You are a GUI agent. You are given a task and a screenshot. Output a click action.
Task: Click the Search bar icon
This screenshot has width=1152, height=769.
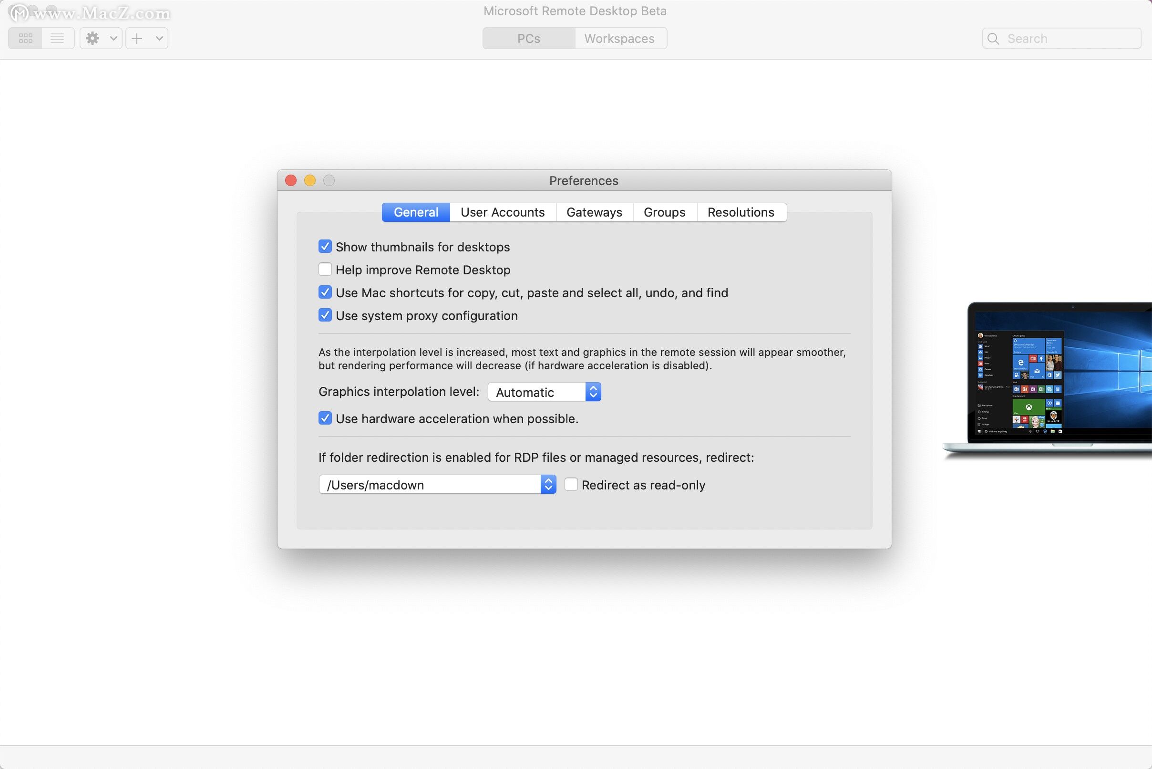994,38
